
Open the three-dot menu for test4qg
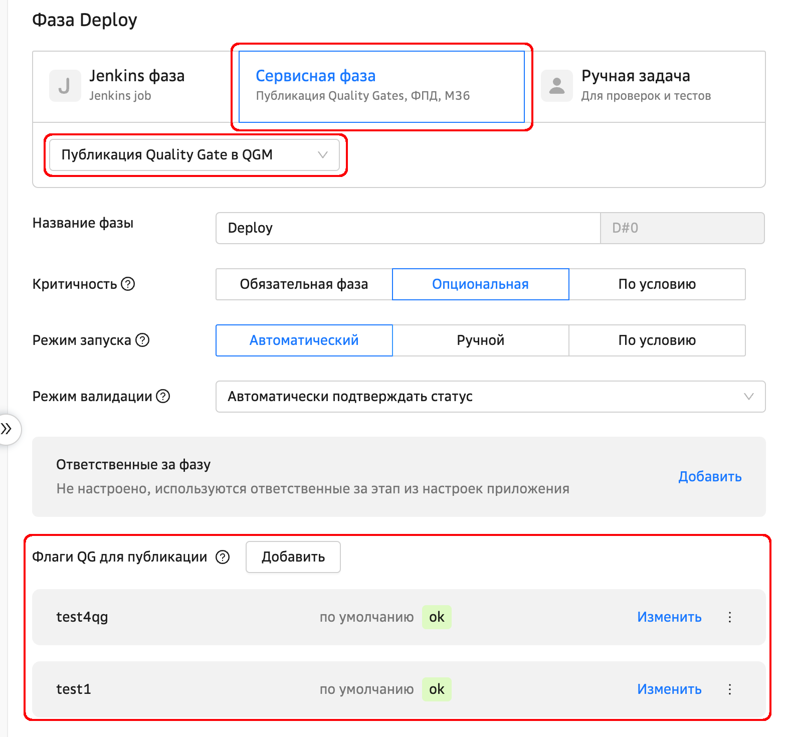[x=730, y=617]
